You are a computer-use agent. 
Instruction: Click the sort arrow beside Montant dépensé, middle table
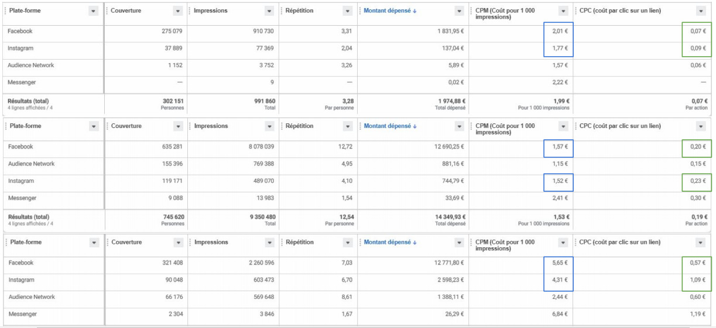pyautogui.click(x=414, y=126)
